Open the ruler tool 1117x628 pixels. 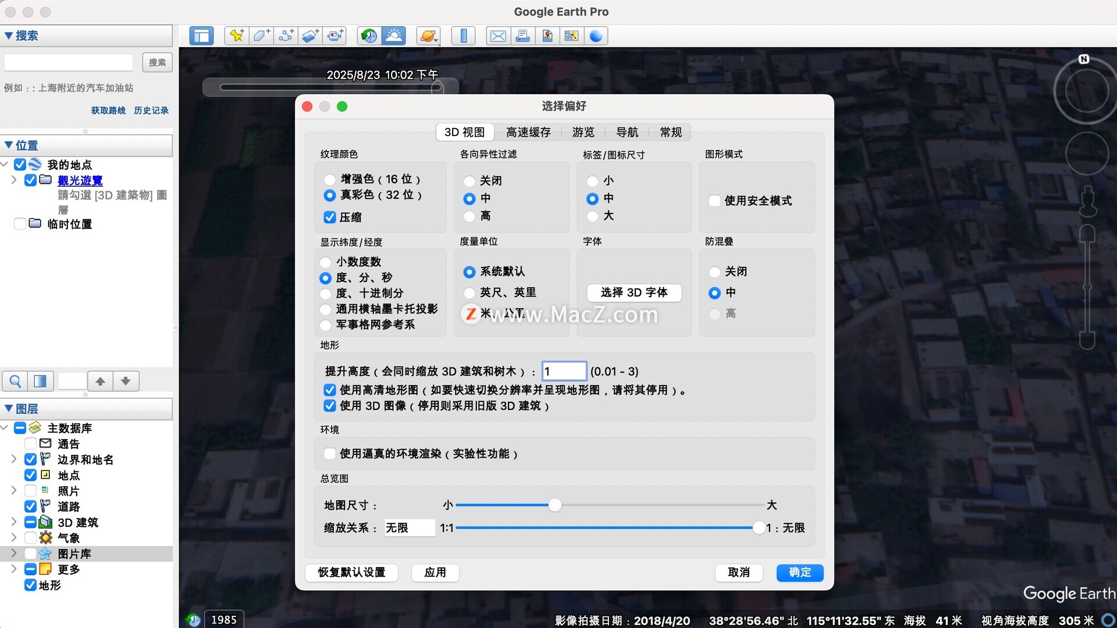464,36
